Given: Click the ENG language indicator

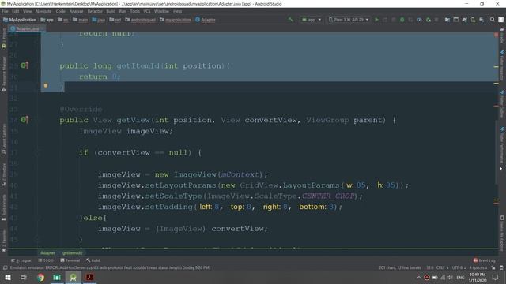Looking at the screenshot, I should (460, 277).
